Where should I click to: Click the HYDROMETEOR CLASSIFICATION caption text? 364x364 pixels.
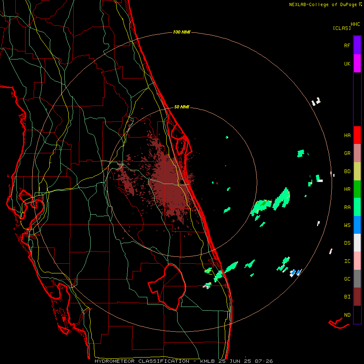pos(142,361)
